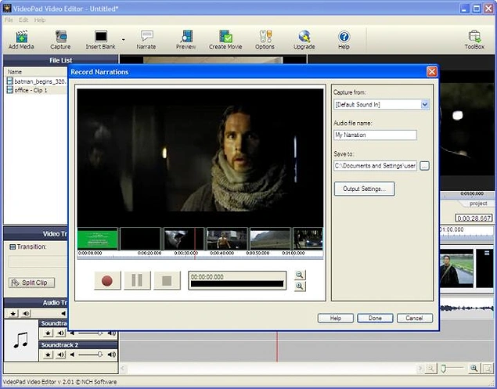Click the 0:00:28.667 time display

[474, 218]
